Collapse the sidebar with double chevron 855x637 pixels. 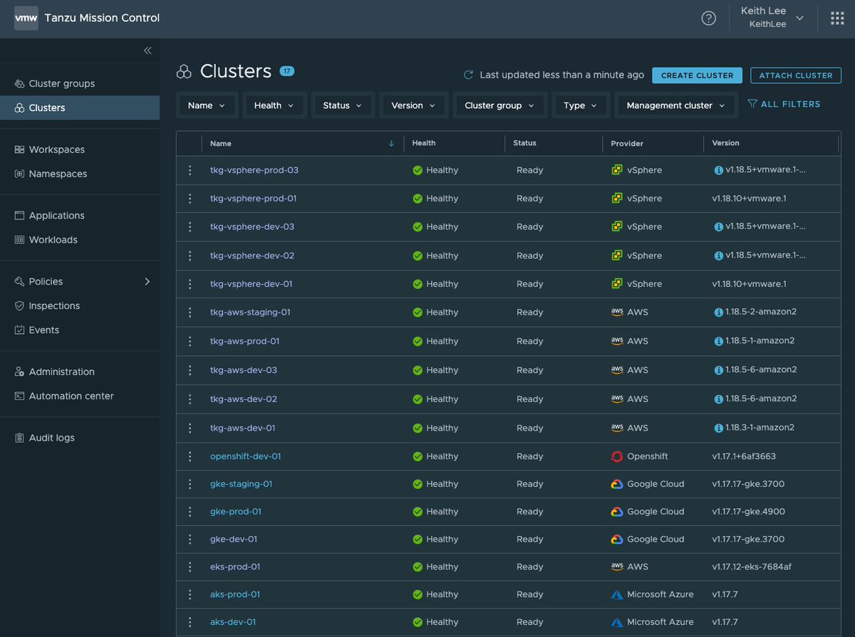click(147, 51)
